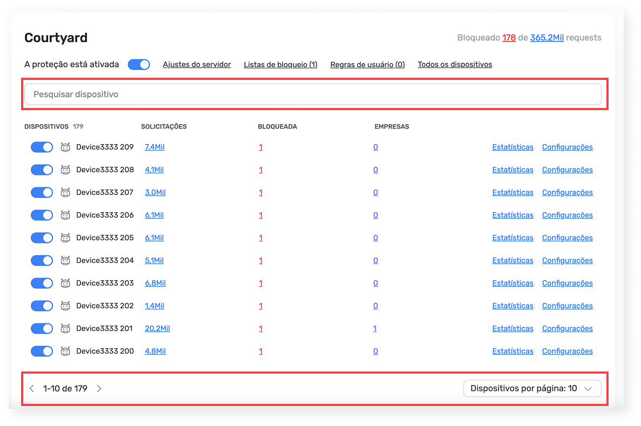Open Estatísticas for Device3333 207
Screen dimensions: 641x426
click(x=512, y=192)
